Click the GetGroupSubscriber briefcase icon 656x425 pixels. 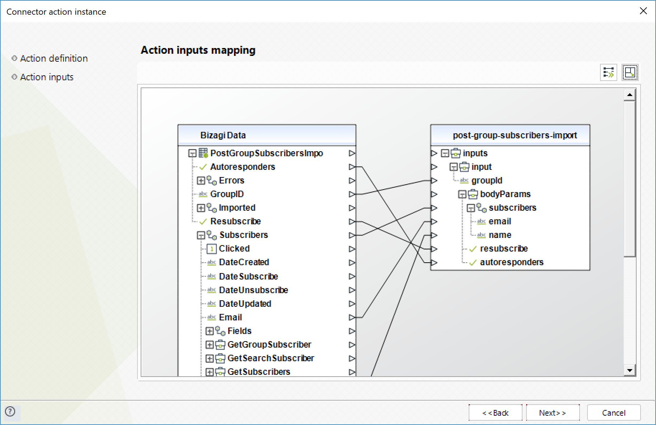coord(220,345)
